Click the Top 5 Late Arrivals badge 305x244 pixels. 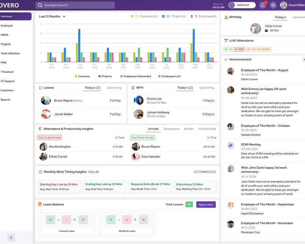coord(50,138)
